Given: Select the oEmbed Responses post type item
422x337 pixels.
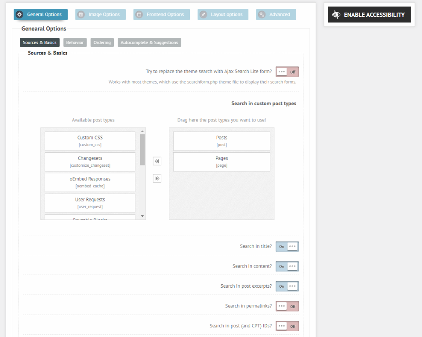Looking at the screenshot, I should [x=90, y=183].
